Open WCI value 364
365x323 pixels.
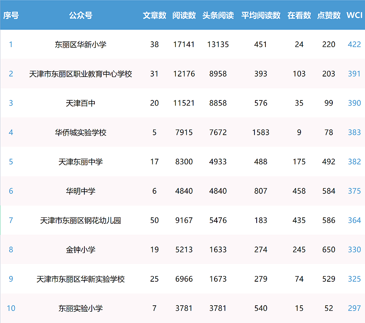354,220
